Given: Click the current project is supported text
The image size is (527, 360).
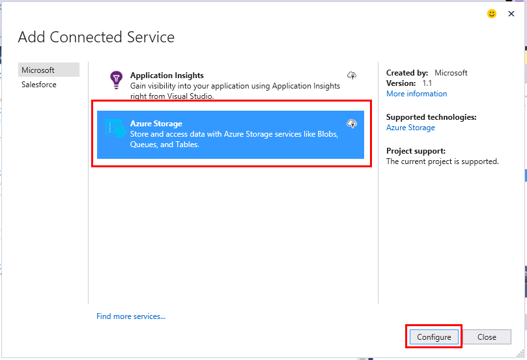Looking at the screenshot, I should [442, 161].
